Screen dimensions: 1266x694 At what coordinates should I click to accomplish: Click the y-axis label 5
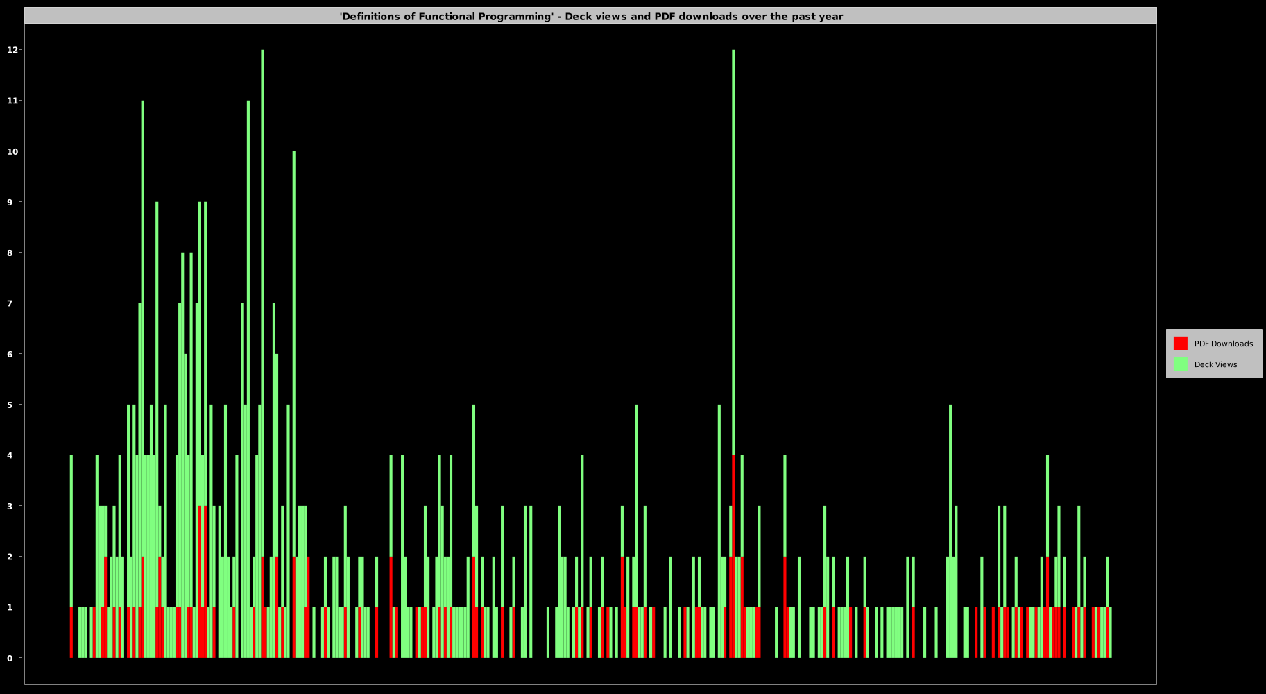[x=10, y=405]
